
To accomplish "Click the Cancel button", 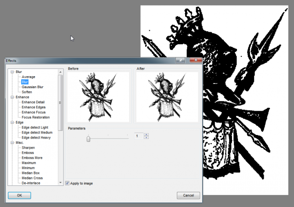I will 188,196.
